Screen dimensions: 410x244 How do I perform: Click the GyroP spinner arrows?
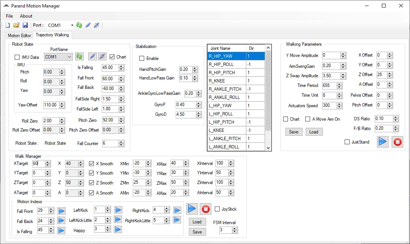coord(199,105)
